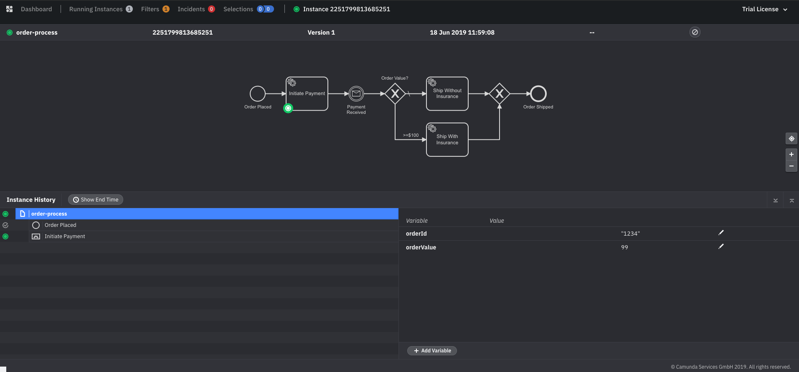Image resolution: width=799 pixels, height=372 pixels.
Task: Click the Filters count badge
Action: pyautogui.click(x=166, y=9)
